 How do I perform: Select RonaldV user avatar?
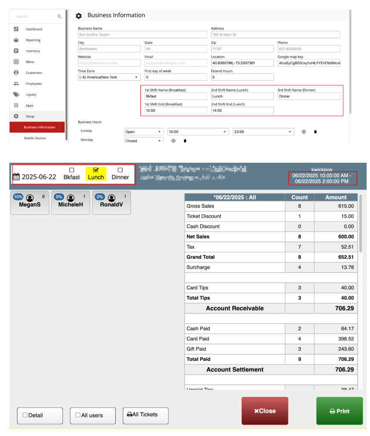[111, 198]
